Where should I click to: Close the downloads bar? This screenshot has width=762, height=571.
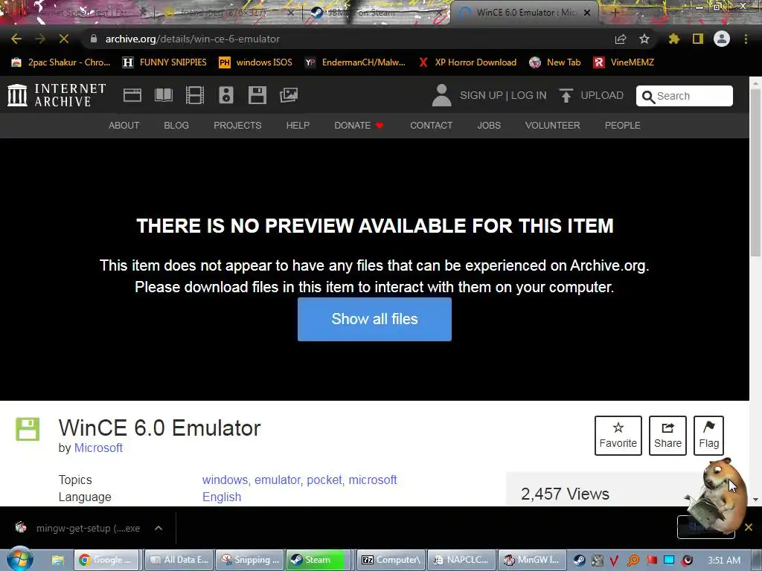click(x=749, y=527)
